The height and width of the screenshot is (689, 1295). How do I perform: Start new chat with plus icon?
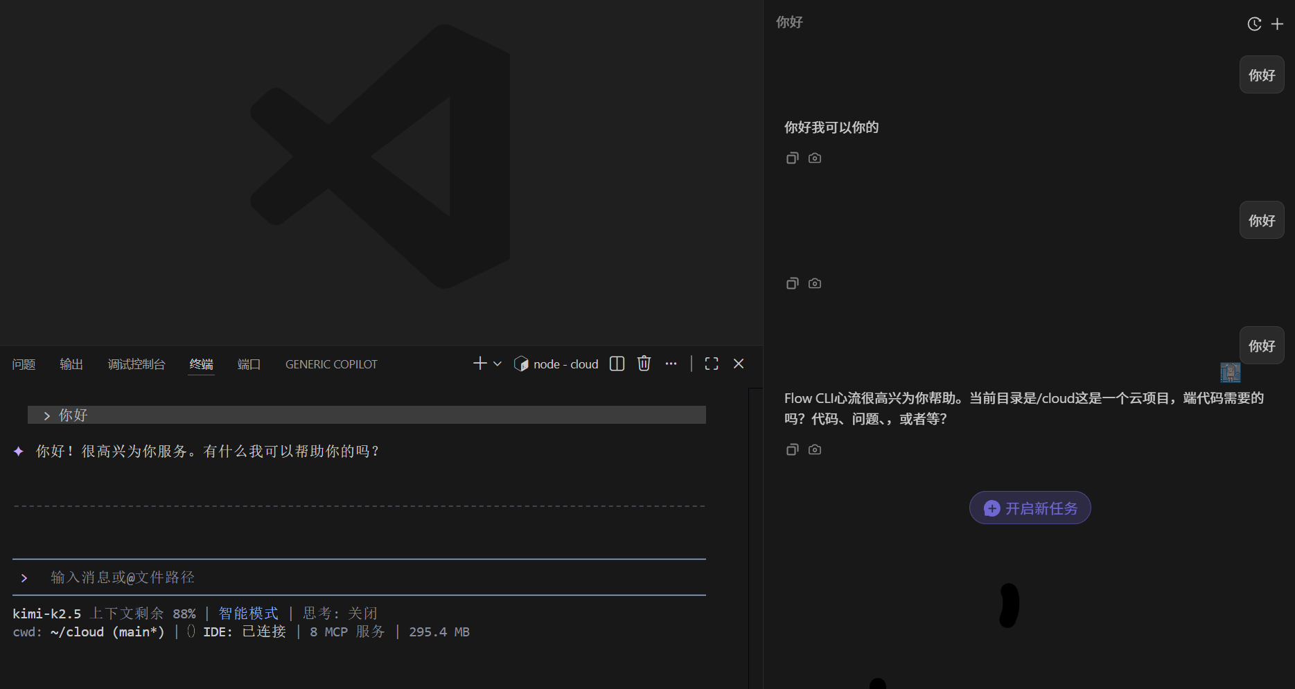1277,24
